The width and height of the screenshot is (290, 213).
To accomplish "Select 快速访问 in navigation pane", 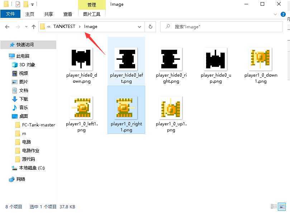I will [28, 44].
